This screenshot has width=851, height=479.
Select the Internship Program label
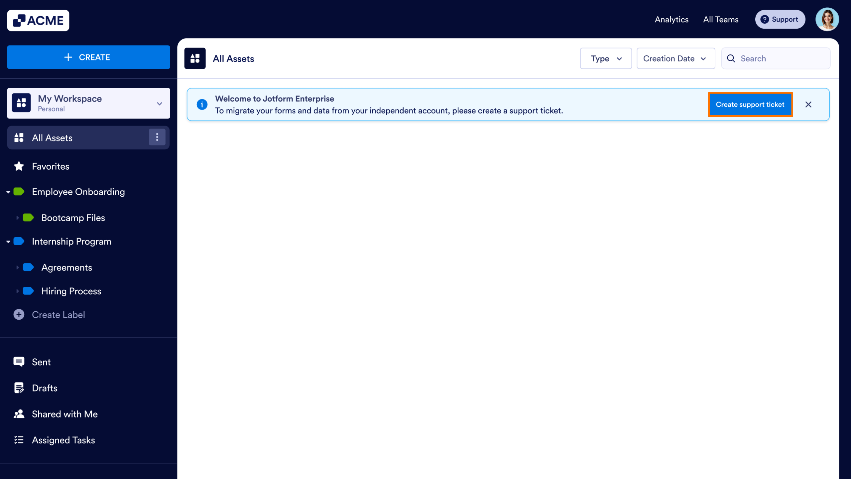coord(71,241)
